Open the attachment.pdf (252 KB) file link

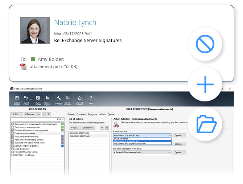[54, 67]
